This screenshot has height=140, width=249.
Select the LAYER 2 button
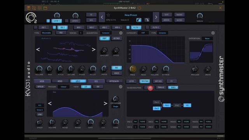coord(75,21)
